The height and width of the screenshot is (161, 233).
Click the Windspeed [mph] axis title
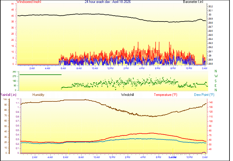click(x=29, y=2)
